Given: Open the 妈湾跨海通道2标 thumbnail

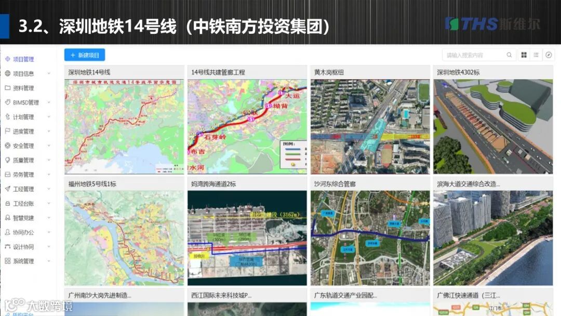Looking at the screenshot, I should click(x=247, y=238).
